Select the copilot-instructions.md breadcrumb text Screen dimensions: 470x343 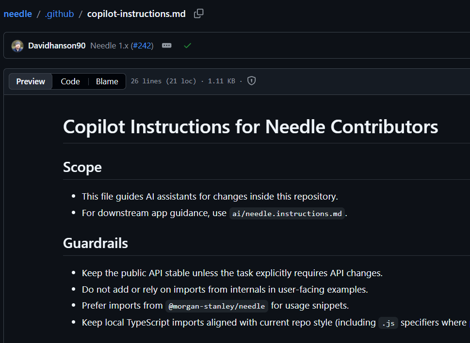click(136, 14)
